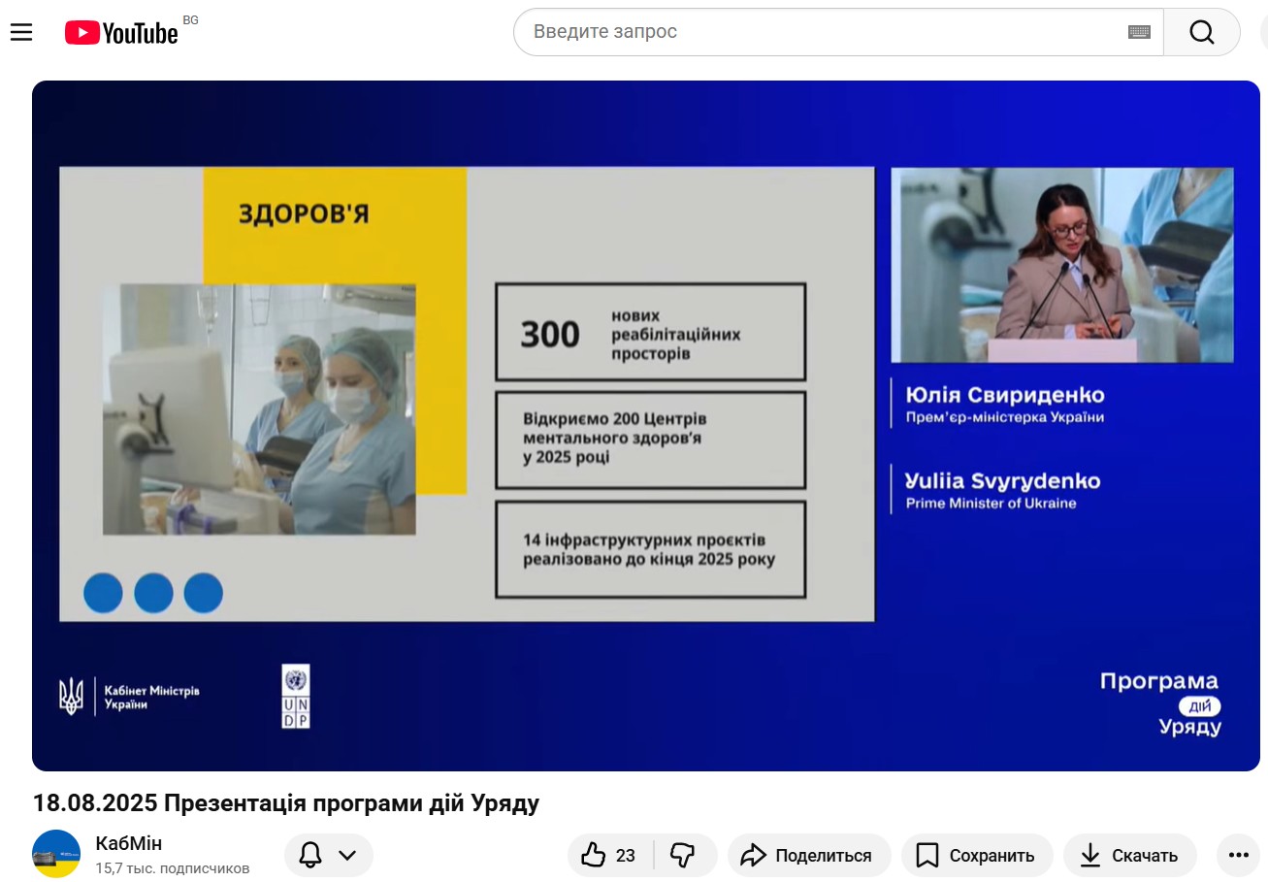This screenshot has height=882, width=1268.
Task: Download the video with Скачать
Action: [x=1129, y=855]
